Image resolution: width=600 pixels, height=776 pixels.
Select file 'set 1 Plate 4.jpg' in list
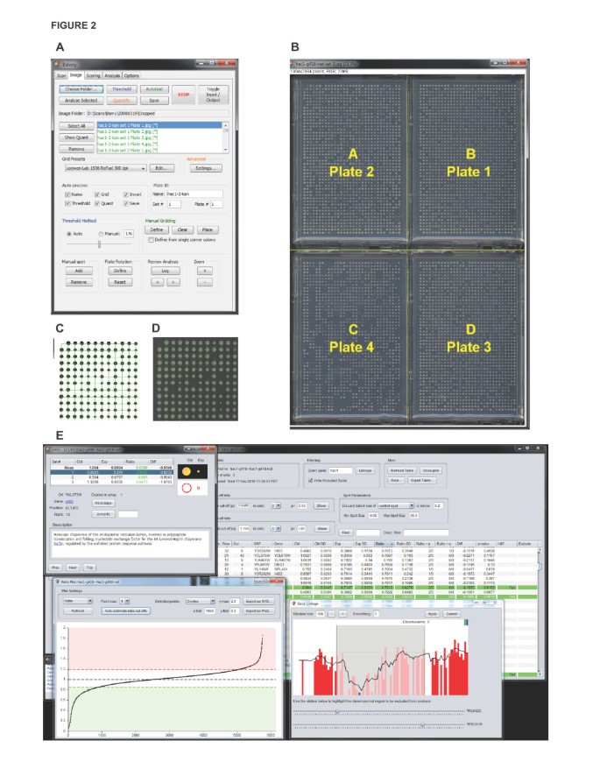(x=159, y=144)
